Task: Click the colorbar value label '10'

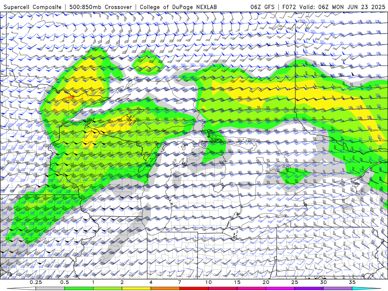Action: [x=209, y=282]
